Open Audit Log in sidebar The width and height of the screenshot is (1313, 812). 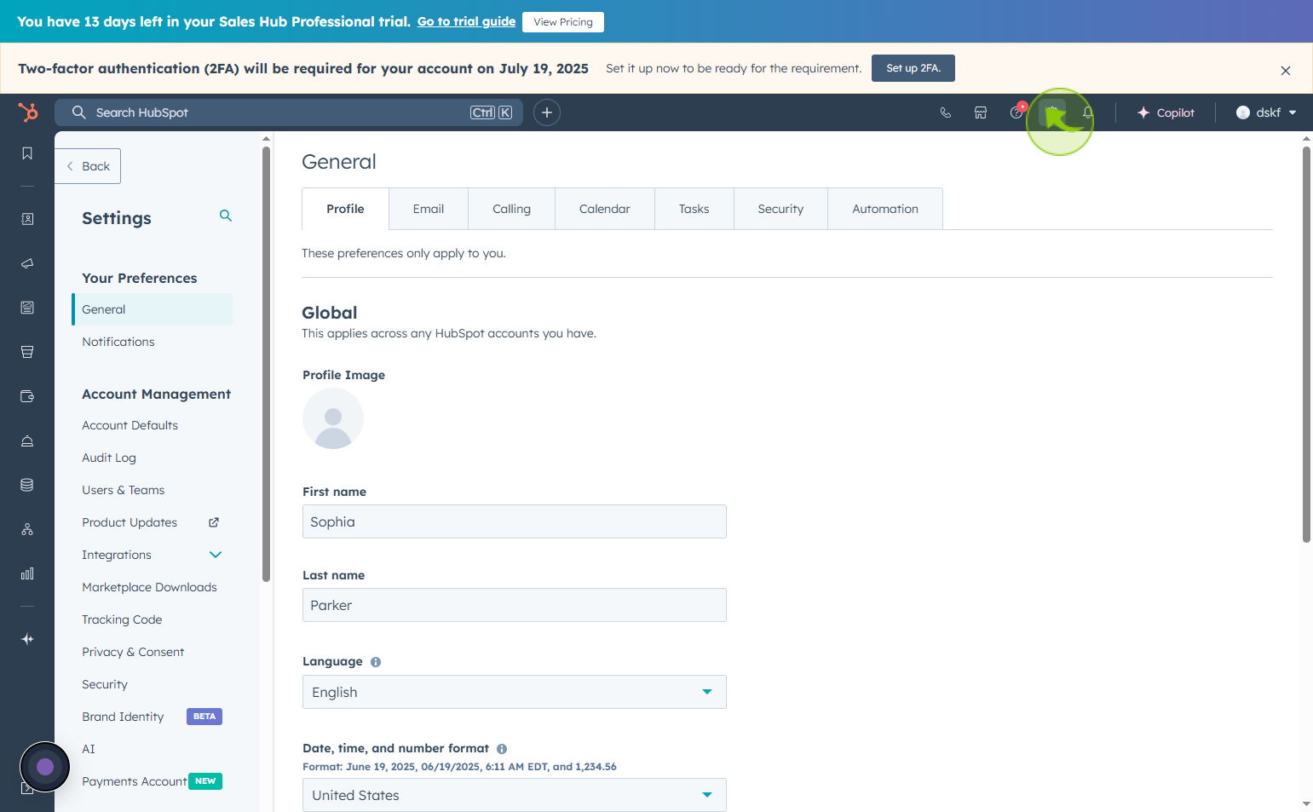(x=109, y=458)
